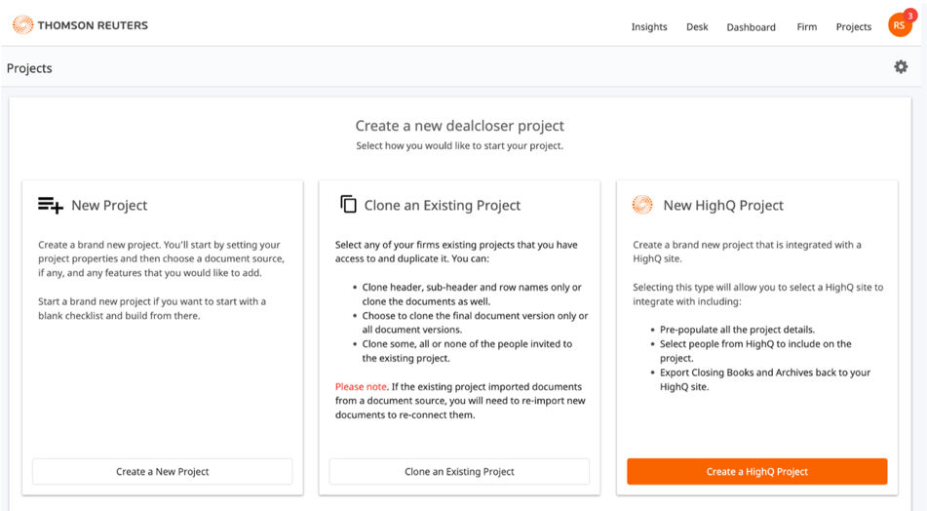This screenshot has width=927, height=511.
Task: Click the 'New HighQ Project' card heading
Action: pyautogui.click(x=723, y=205)
